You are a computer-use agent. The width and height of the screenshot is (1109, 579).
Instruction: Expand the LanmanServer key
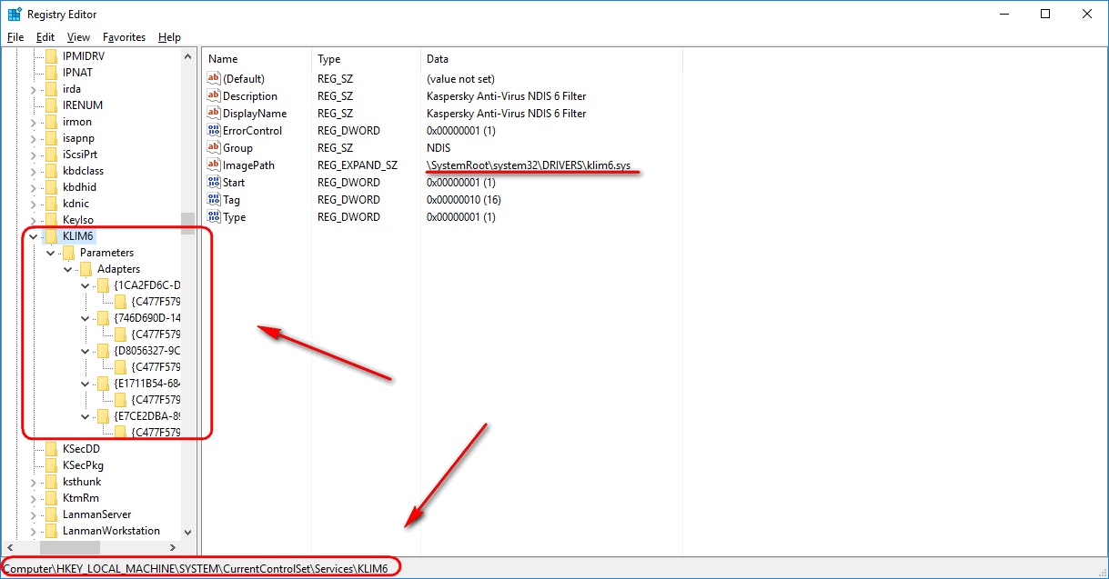pyautogui.click(x=34, y=514)
